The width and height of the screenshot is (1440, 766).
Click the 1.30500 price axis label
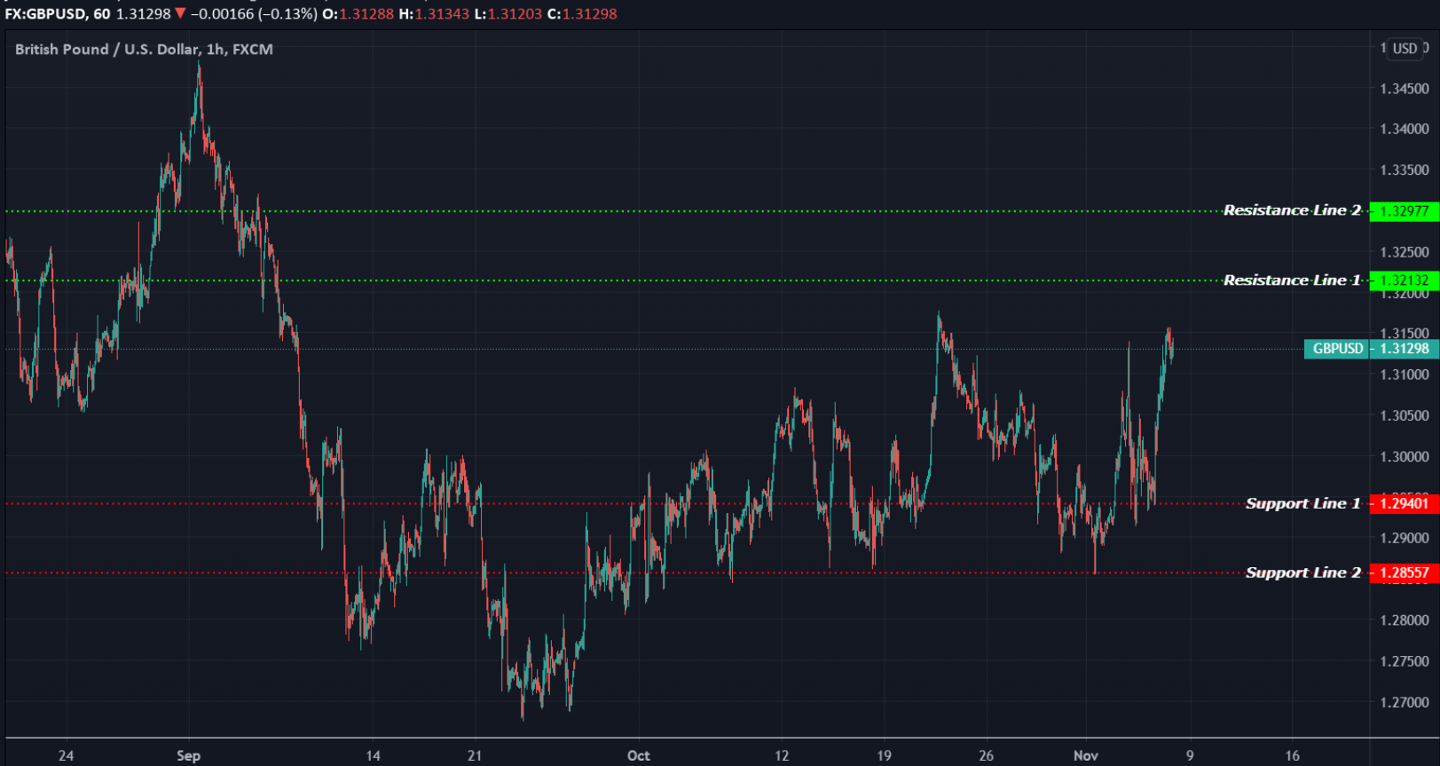1405,415
